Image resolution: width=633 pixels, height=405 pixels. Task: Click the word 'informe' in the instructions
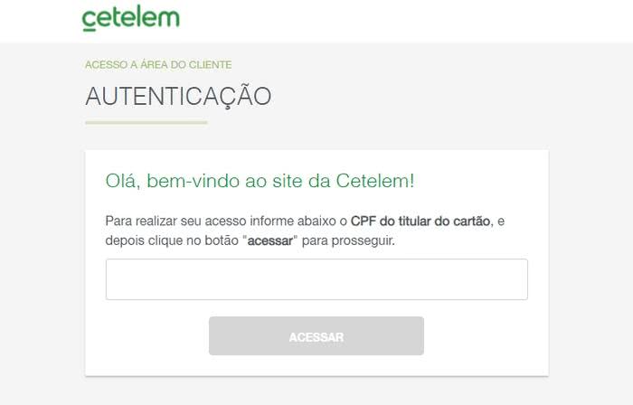coord(271,221)
